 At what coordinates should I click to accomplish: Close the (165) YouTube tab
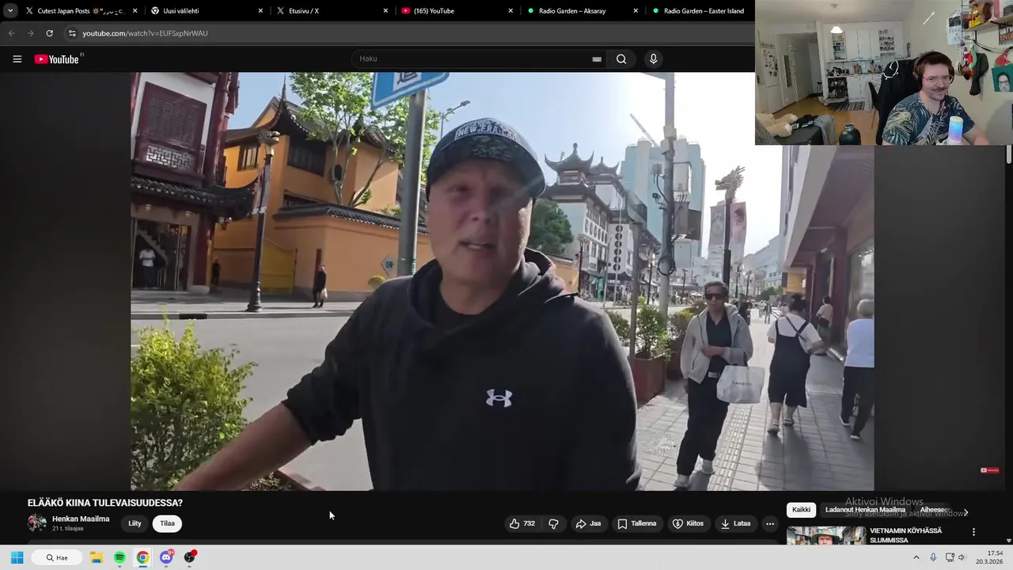click(510, 11)
